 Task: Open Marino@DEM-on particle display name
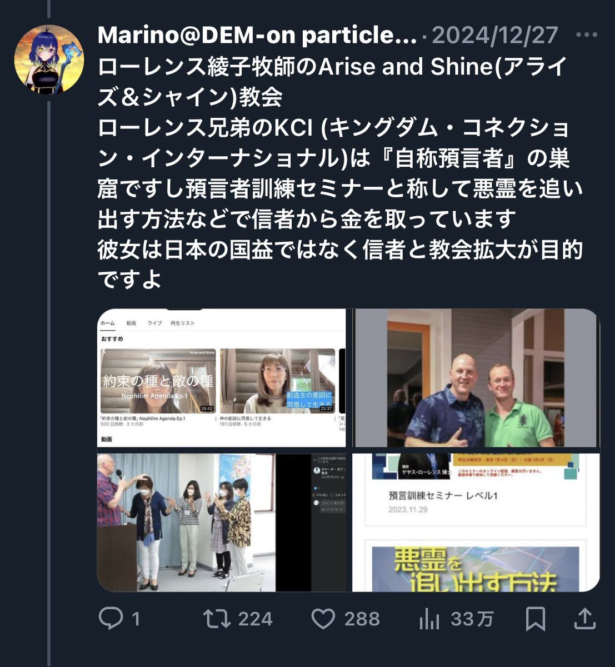coord(257,36)
